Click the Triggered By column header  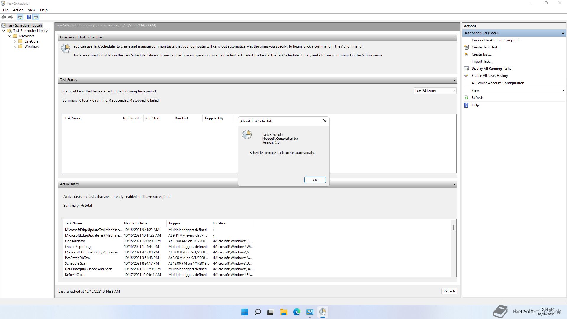tap(217, 118)
